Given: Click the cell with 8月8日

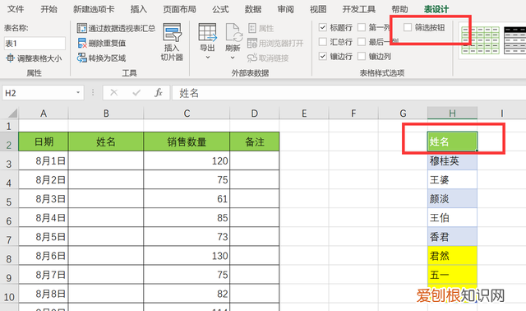Looking at the screenshot, I should click(44, 294).
